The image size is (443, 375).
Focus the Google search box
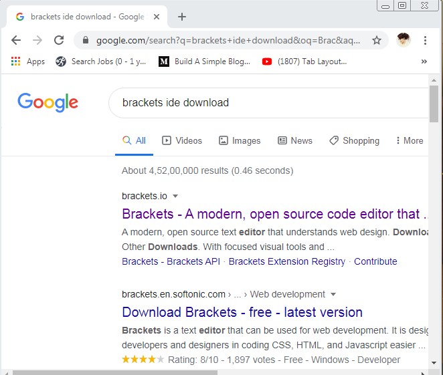click(268, 103)
